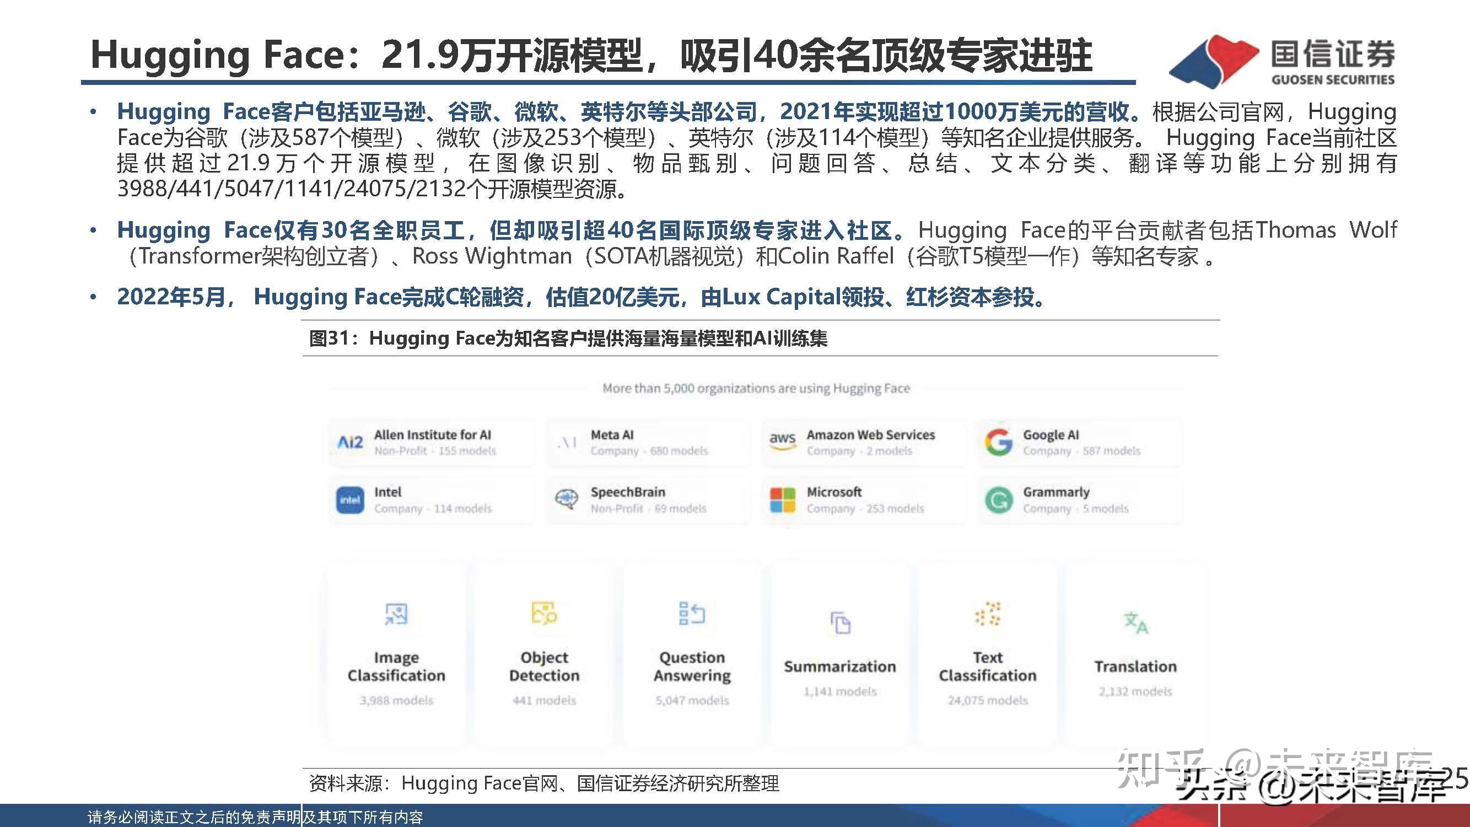
Task: Open the Meta AI organization name
Action: (612, 435)
